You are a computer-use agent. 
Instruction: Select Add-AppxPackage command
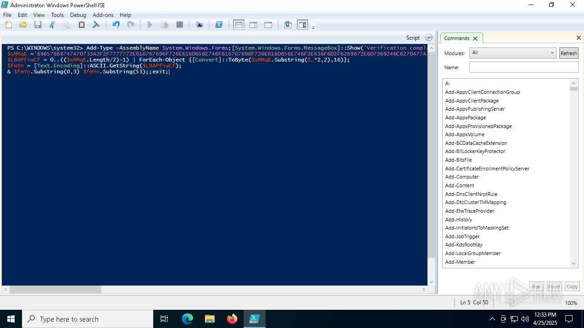click(x=465, y=118)
